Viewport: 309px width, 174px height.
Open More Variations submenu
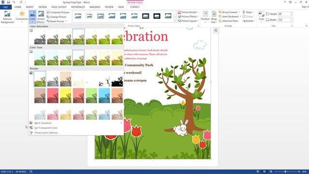click(x=76, y=123)
